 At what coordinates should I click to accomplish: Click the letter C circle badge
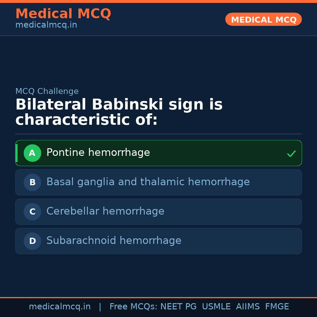click(32, 212)
